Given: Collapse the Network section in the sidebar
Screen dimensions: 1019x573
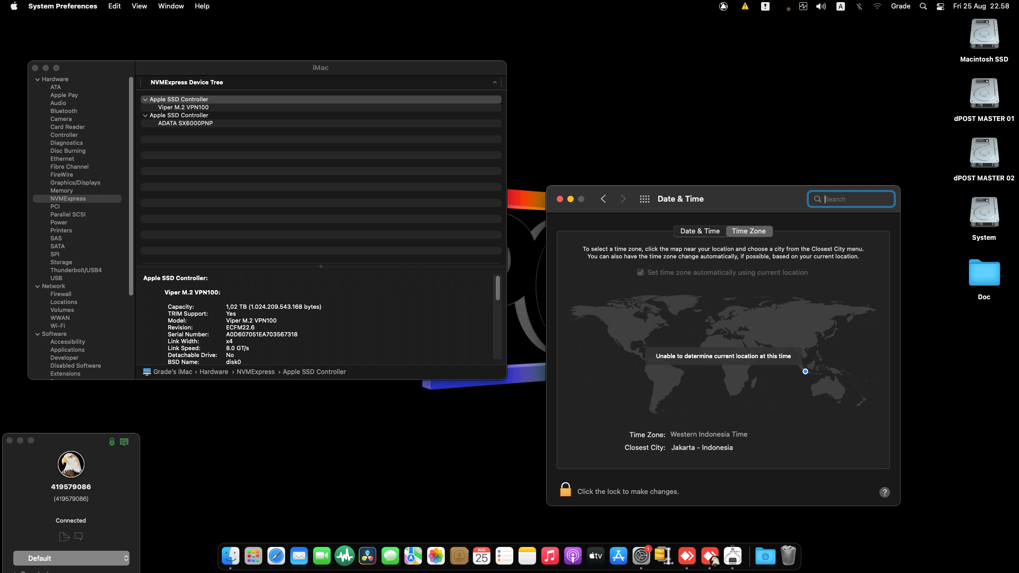Looking at the screenshot, I should [38, 286].
